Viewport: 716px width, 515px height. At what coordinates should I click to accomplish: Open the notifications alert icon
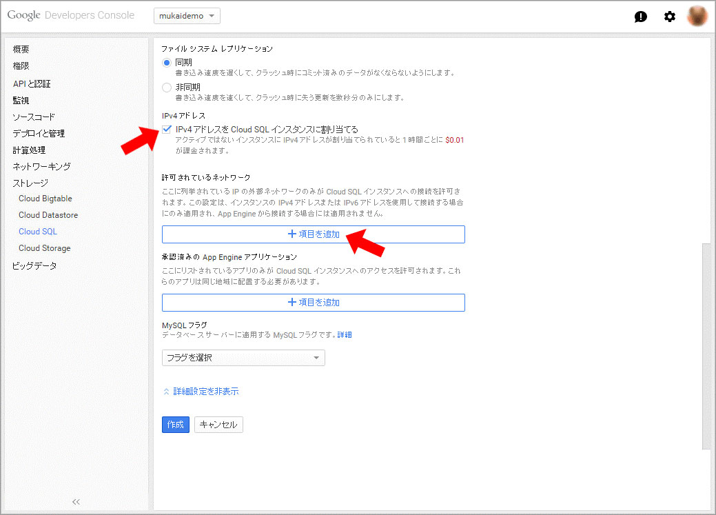point(641,17)
